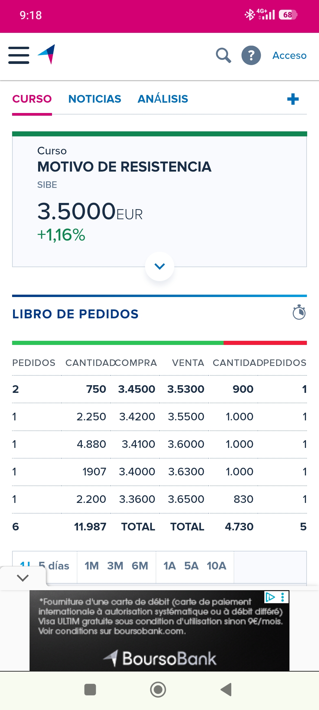This screenshot has width=319, height=710.
Task: Tap the site logo arrow icon
Action: click(x=47, y=54)
